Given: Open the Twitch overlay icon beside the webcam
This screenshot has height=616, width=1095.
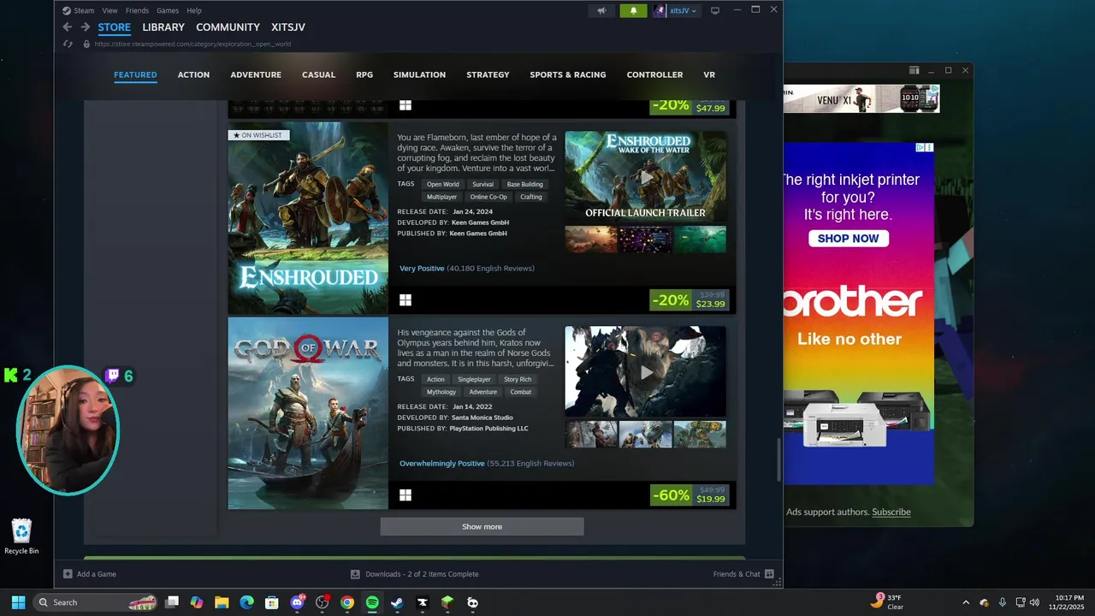Looking at the screenshot, I should (112, 376).
